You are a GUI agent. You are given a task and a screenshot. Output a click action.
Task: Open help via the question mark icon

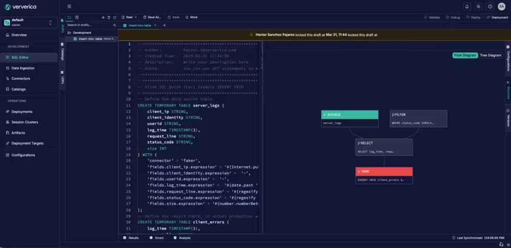click(x=490, y=6)
